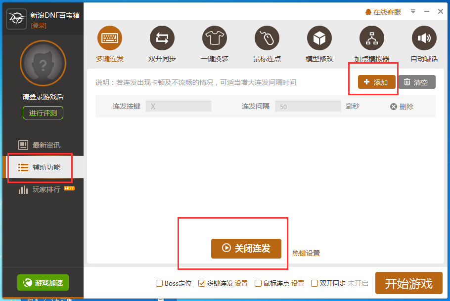The image size is (450, 301).
Task: Select the 多键连发 keyboard icon
Action: [x=110, y=38]
